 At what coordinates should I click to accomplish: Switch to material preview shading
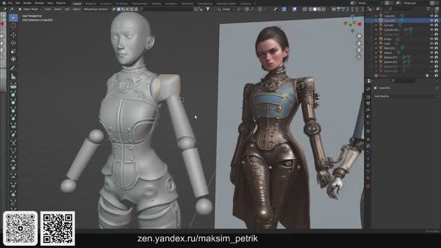coord(320,9)
